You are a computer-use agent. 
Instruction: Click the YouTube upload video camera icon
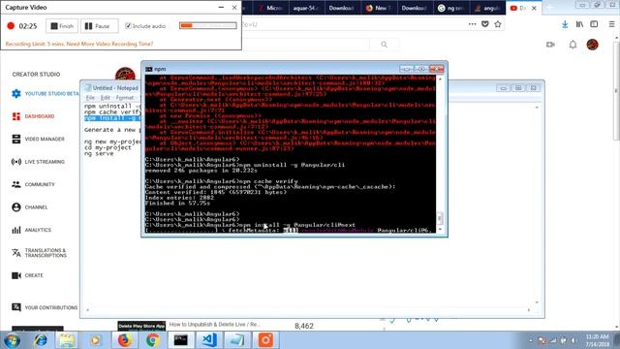(x=550, y=45)
